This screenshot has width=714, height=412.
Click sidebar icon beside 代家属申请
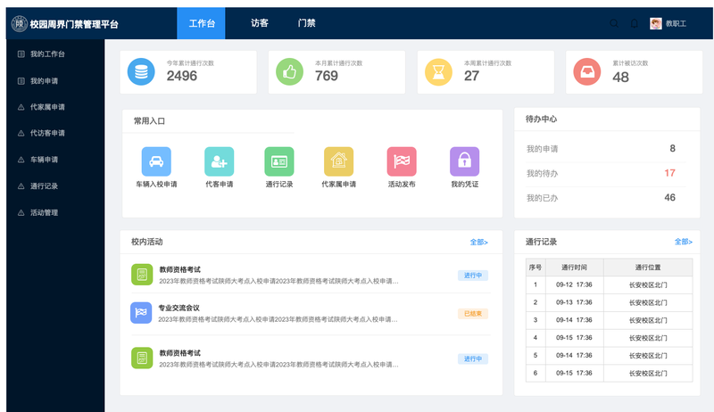point(21,107)
